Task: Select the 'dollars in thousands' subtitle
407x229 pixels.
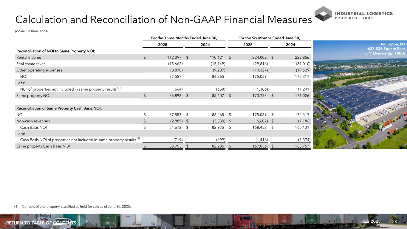Action: [x=31, y=31]
